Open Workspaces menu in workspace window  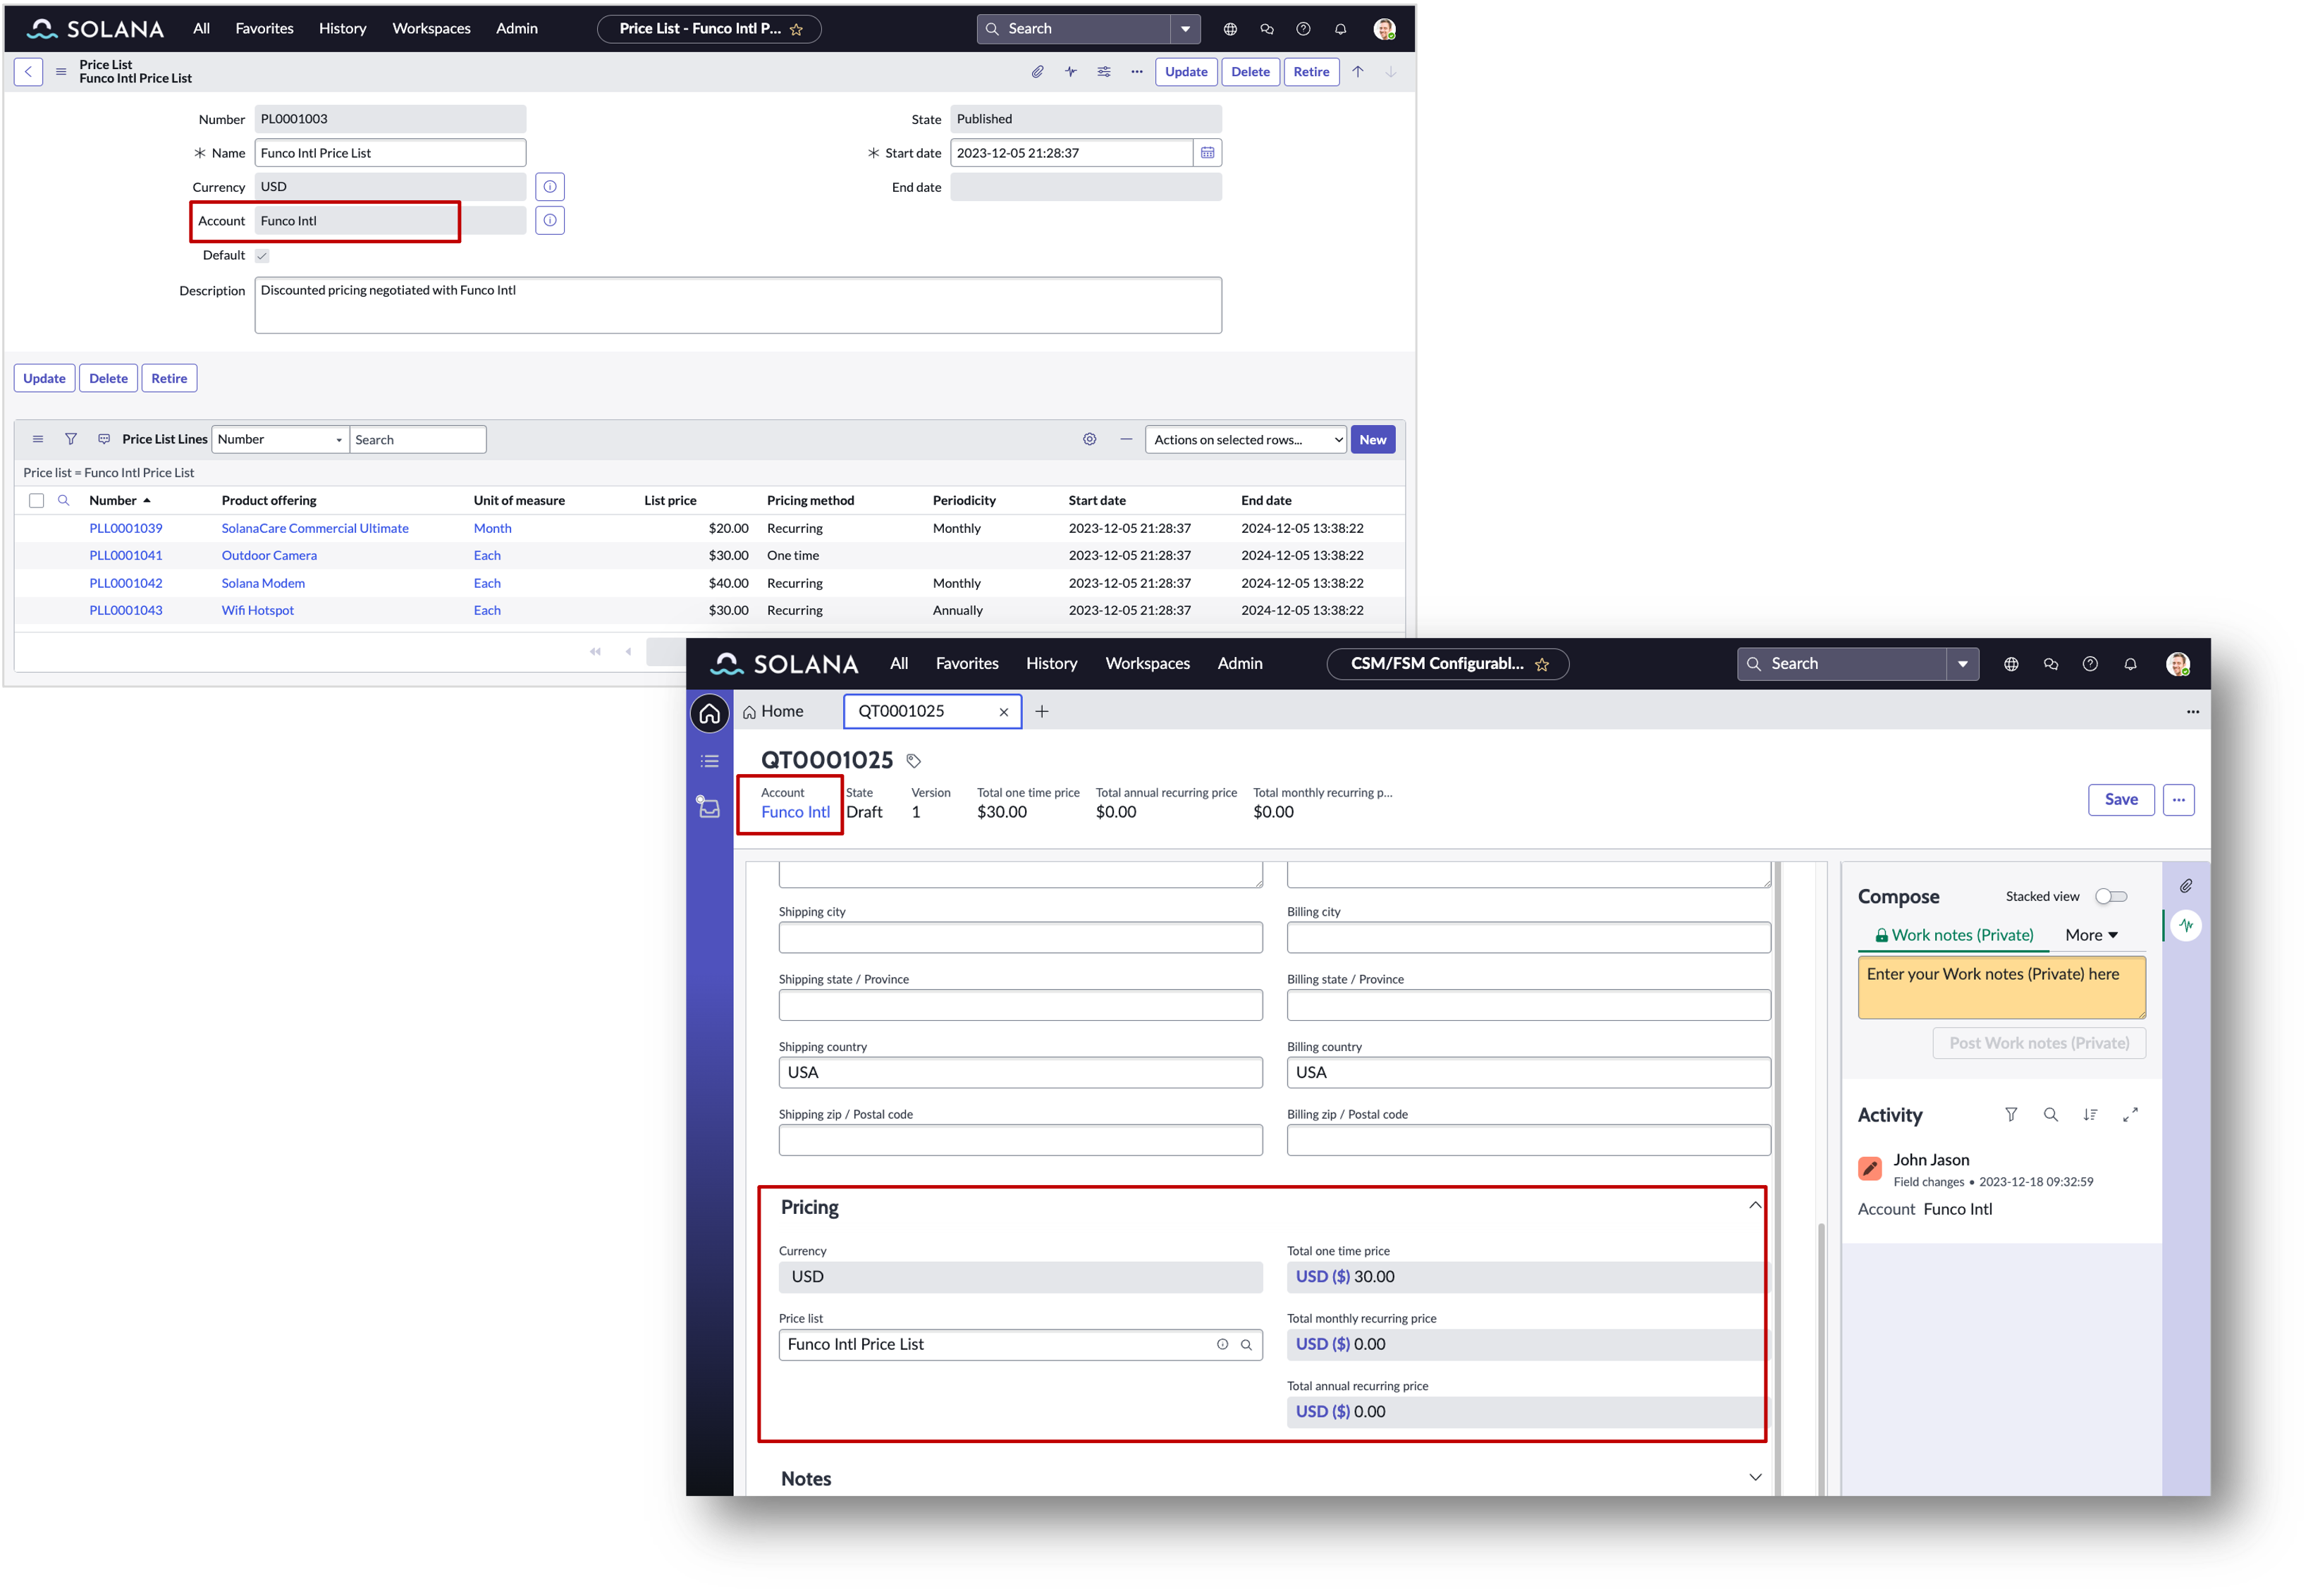coord(1147,664)
